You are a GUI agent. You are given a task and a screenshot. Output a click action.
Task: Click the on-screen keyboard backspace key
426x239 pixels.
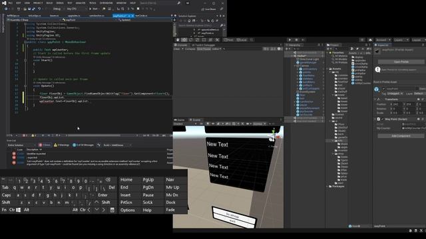[x=108, y=180]
